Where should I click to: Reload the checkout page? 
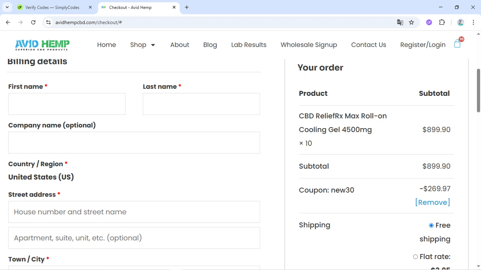pyautogui.click(x=33, y=22)
